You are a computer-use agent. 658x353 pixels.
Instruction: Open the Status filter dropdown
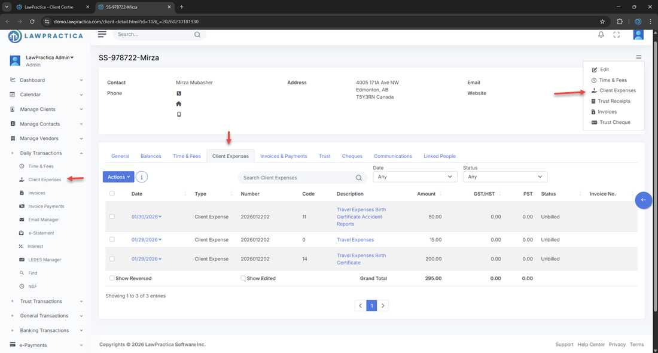[505, 177]
